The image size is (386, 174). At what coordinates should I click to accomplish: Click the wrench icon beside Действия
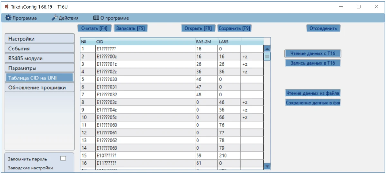pyautogui.click(x=54, y=18)
